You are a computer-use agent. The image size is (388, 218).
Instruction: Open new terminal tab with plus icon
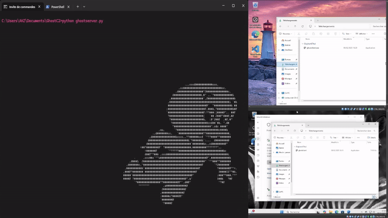78,7
